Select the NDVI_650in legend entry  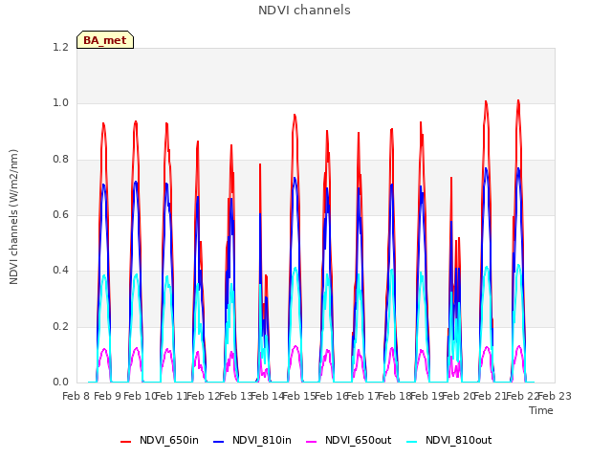160,440
